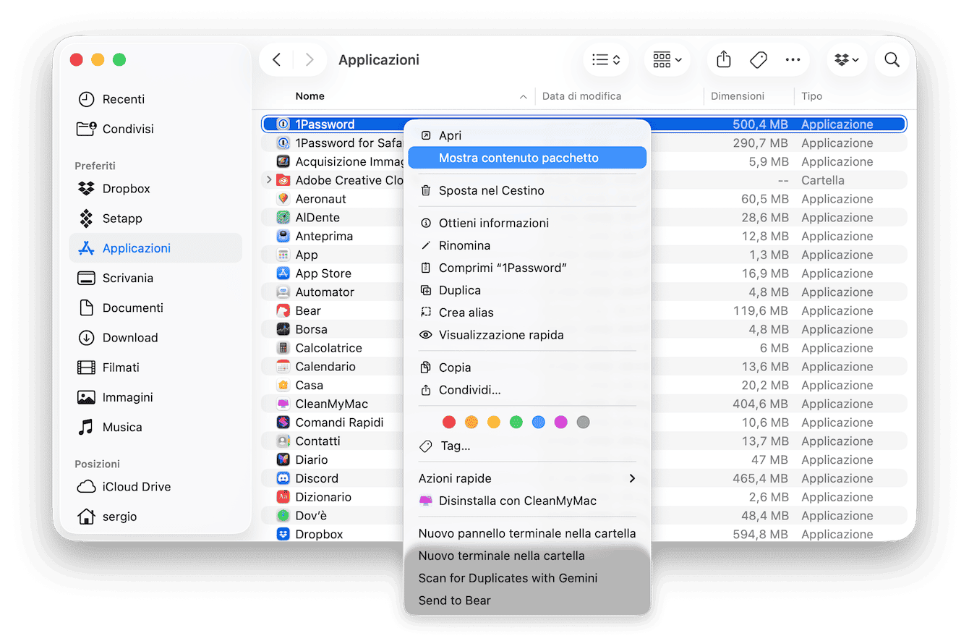Expand the Adobe Creative Cloud folder
969x641 pixels.
point(269,180)
